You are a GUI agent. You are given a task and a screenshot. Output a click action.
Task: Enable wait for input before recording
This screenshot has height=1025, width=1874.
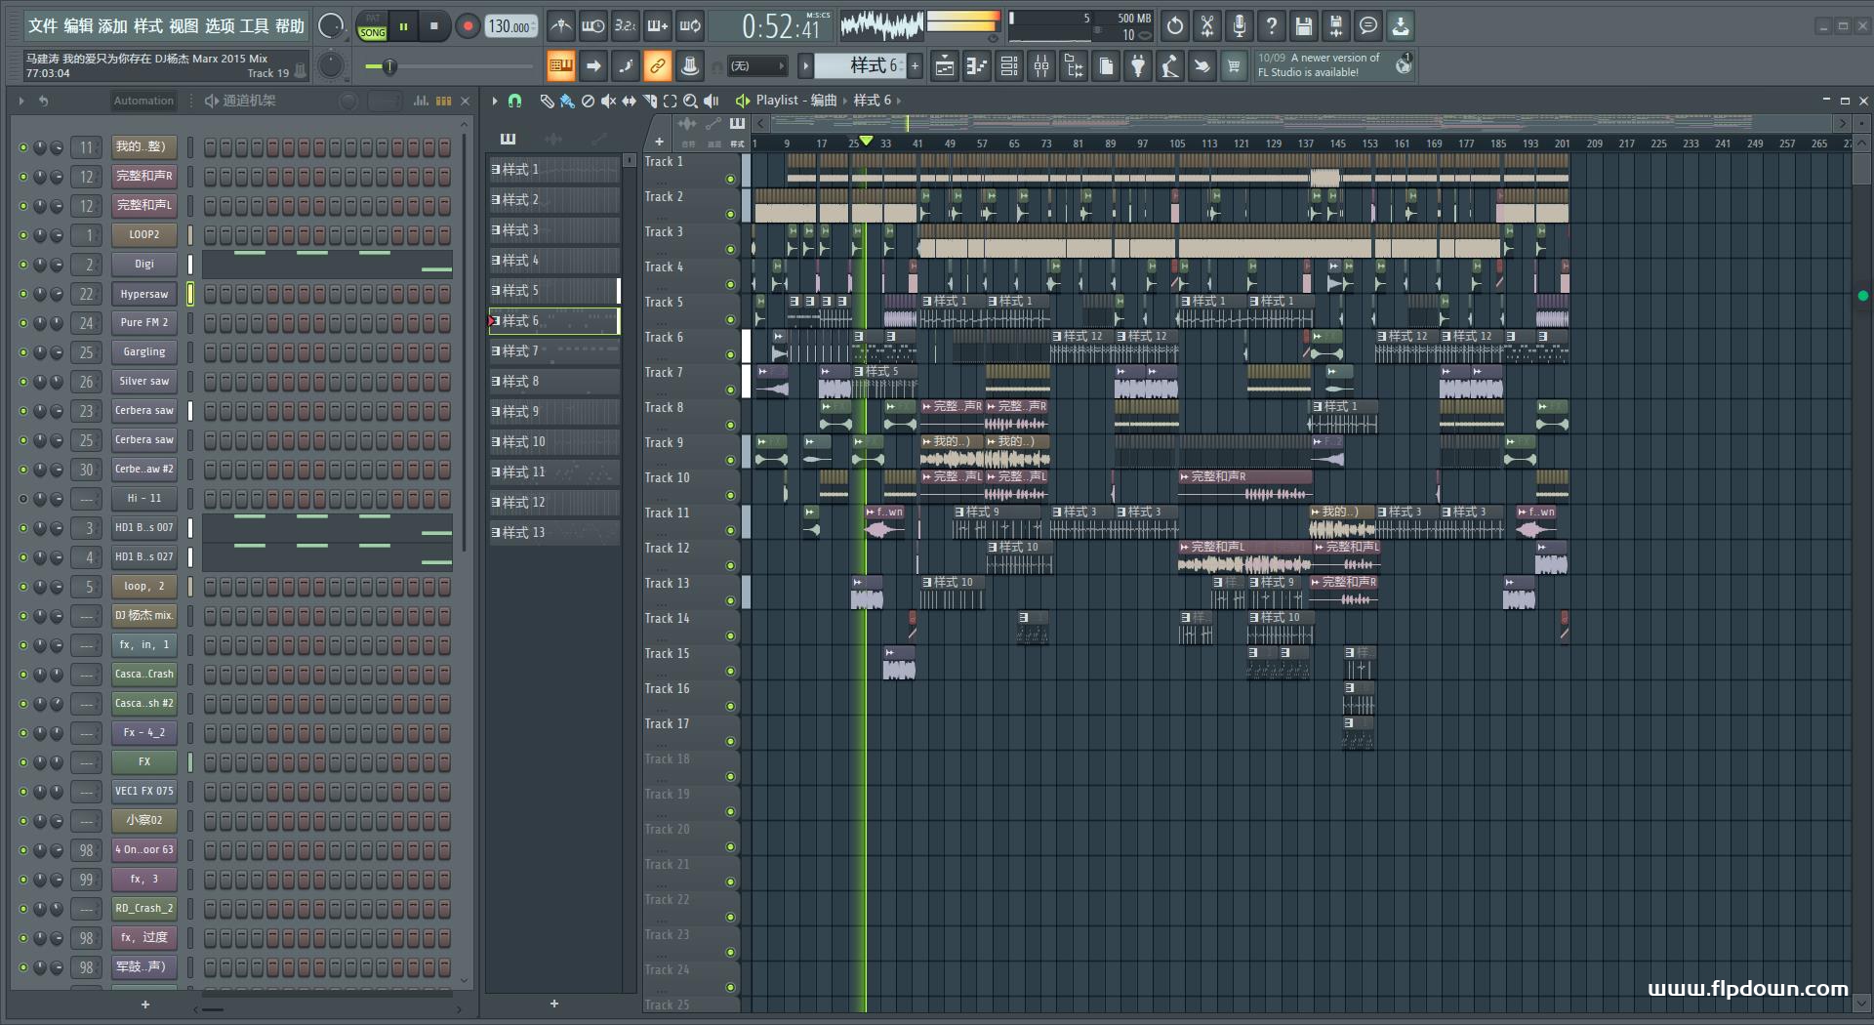click(592, 26)
